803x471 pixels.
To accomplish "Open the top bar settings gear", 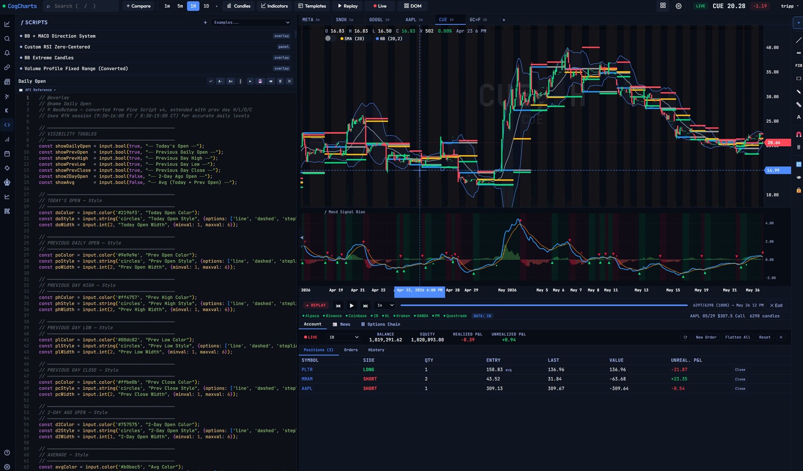I will point(679,6).
